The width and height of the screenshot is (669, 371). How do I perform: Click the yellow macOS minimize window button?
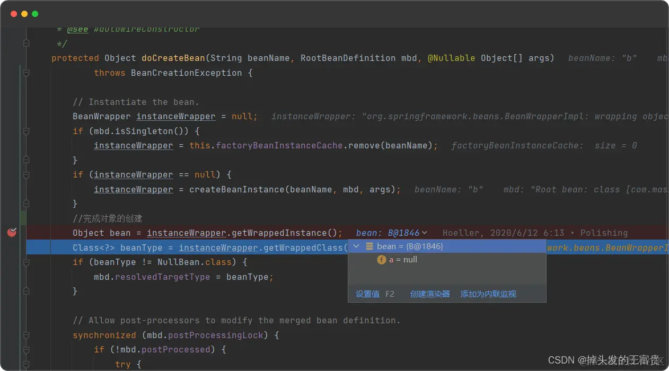[x=24, y=14]
